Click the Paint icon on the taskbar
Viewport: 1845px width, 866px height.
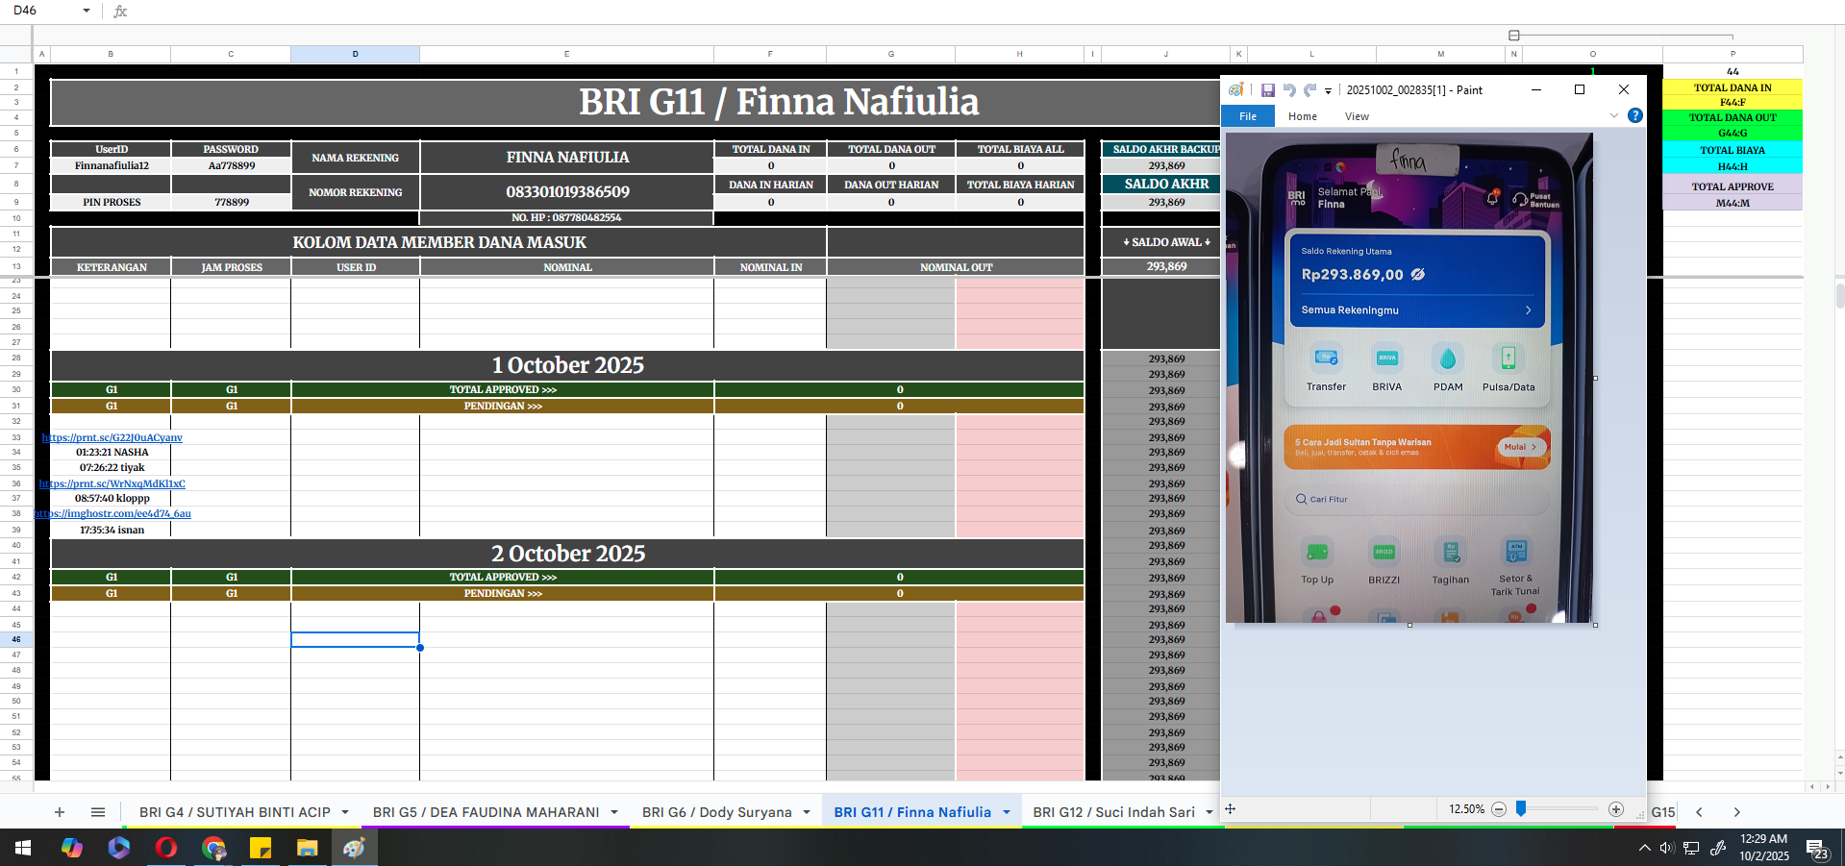point(354,848)
